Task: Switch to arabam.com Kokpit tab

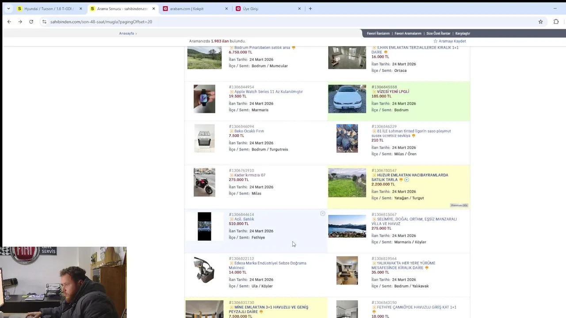Action: tap(195, 8)
